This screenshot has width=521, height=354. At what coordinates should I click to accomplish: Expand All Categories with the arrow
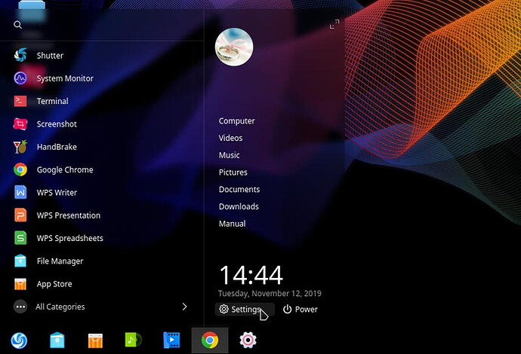pos(184,307)
